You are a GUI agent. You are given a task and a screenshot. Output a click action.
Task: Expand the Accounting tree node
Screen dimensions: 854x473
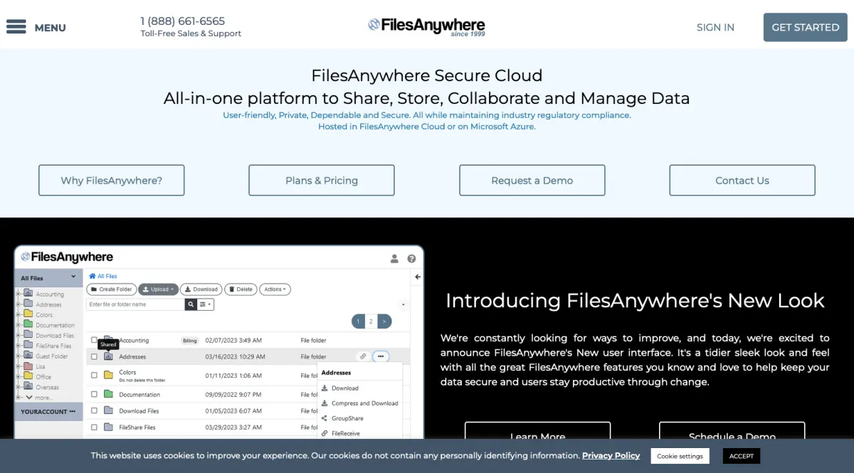(x=19, y=293)
